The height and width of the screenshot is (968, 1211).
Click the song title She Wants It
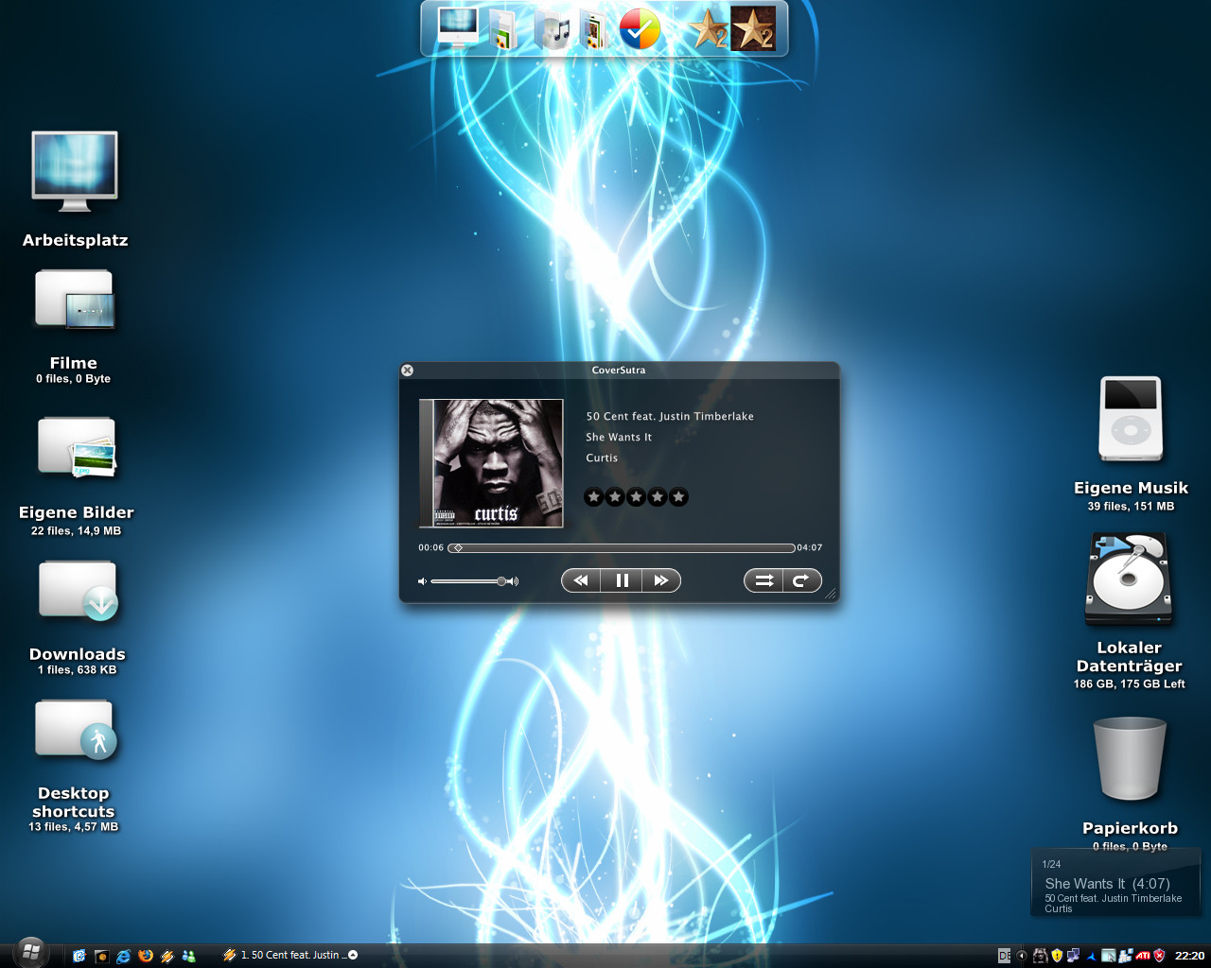(619, 437)
